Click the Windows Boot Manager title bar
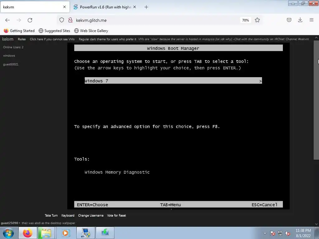 pos(179,48)
